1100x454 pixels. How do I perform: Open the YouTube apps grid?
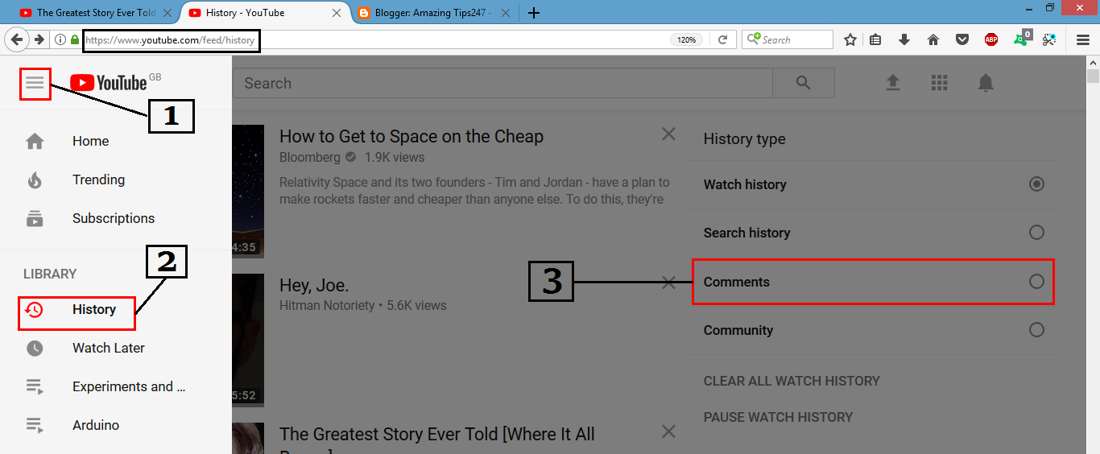tap(939, 83)
